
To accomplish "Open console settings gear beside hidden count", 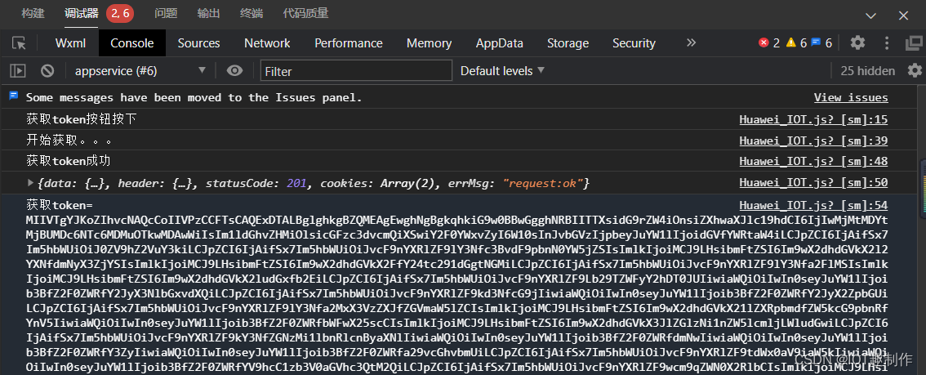I will [915, 71].
